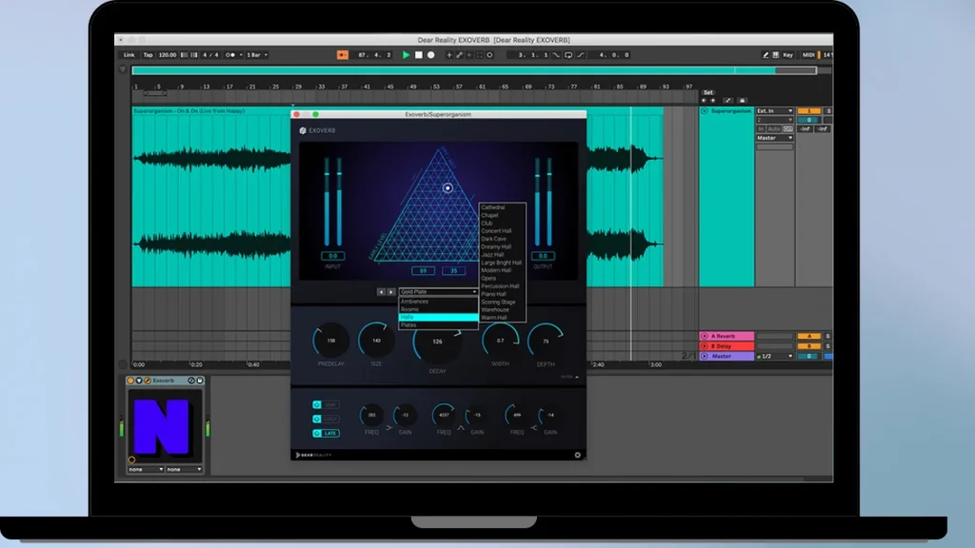Open the 1 Bar quantization dropdown
975x548 pixels.
coord(257,54)
